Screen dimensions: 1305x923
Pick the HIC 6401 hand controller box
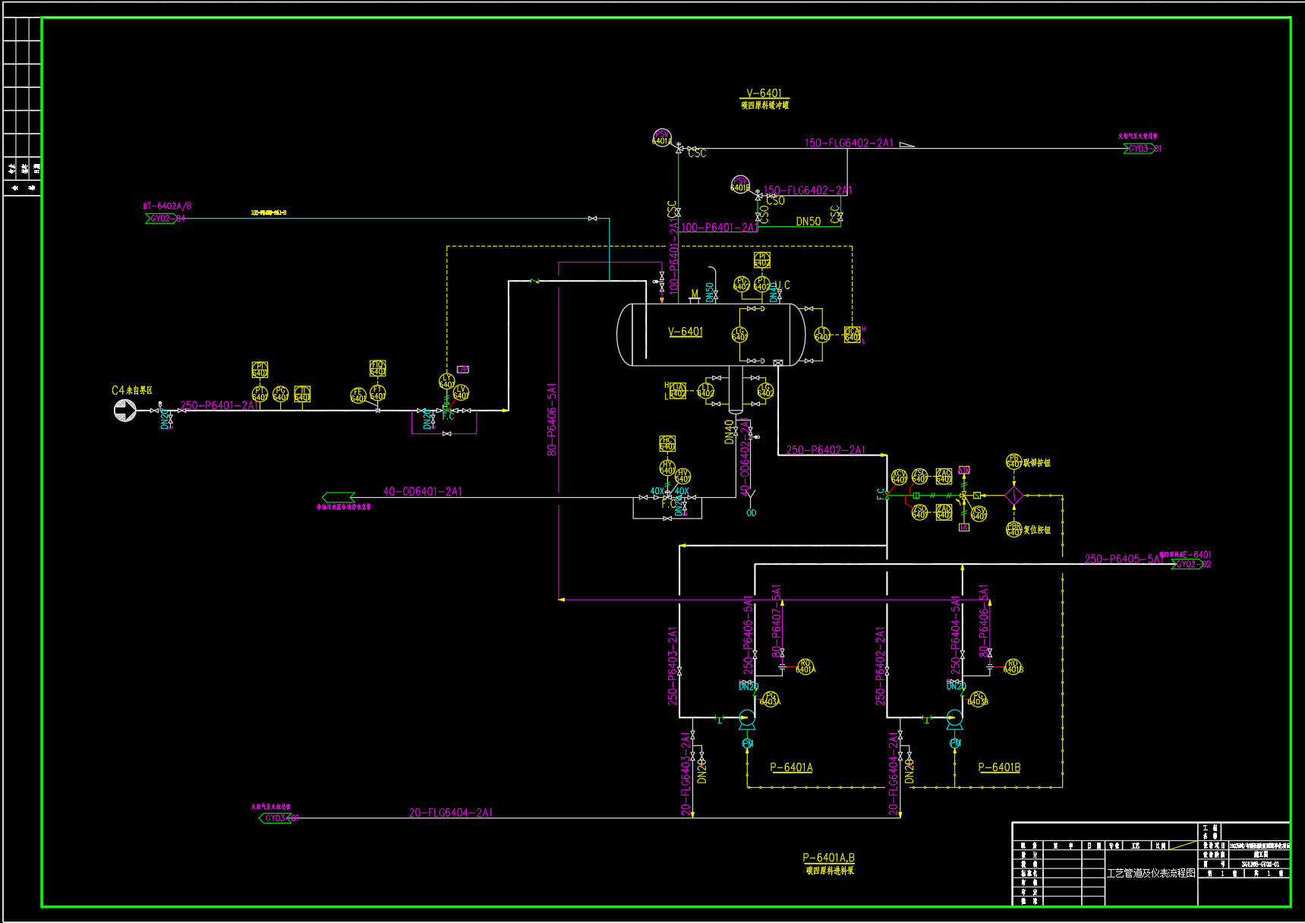point(667,443)
